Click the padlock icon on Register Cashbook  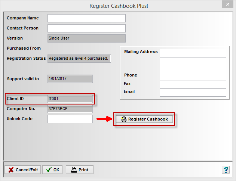tap(123, 119)
